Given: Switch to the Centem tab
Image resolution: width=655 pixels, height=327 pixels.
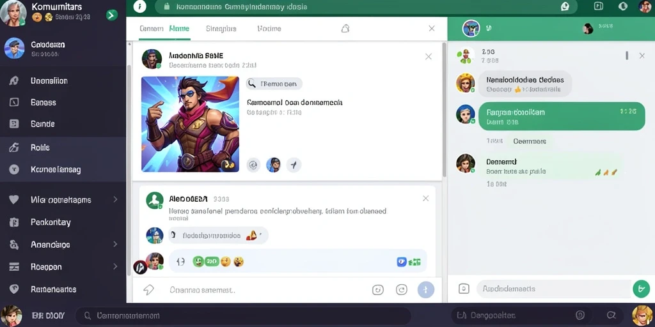Looking at the screenshot, I should pyautogui.click(x=151, y=29).
